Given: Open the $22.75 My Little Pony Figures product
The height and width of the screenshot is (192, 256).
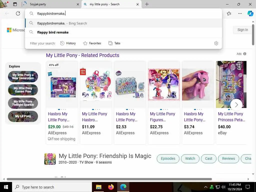Looking at the screenshot, I should (162, 117).
